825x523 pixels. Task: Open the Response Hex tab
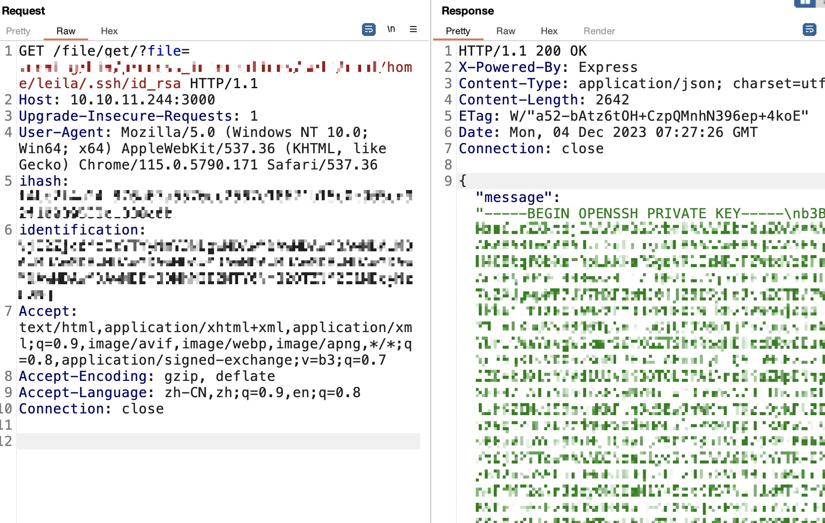point(549,31)
